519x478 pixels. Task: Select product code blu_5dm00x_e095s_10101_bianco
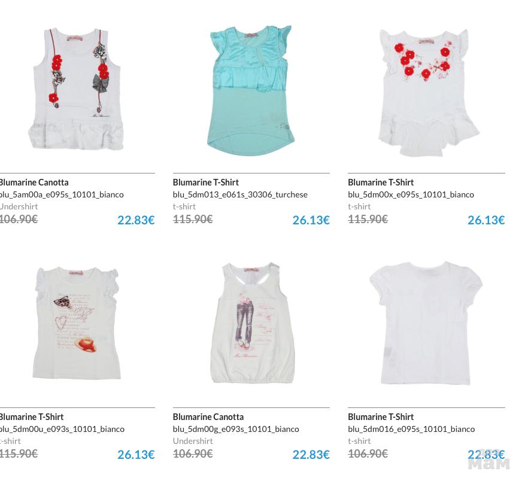[411, 194]
